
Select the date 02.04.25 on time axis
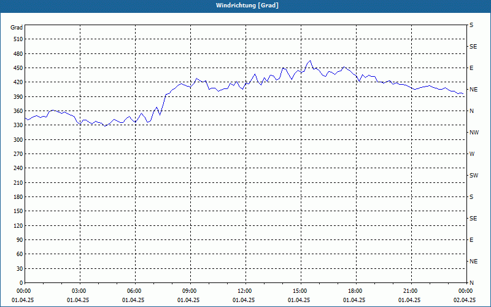465,300
